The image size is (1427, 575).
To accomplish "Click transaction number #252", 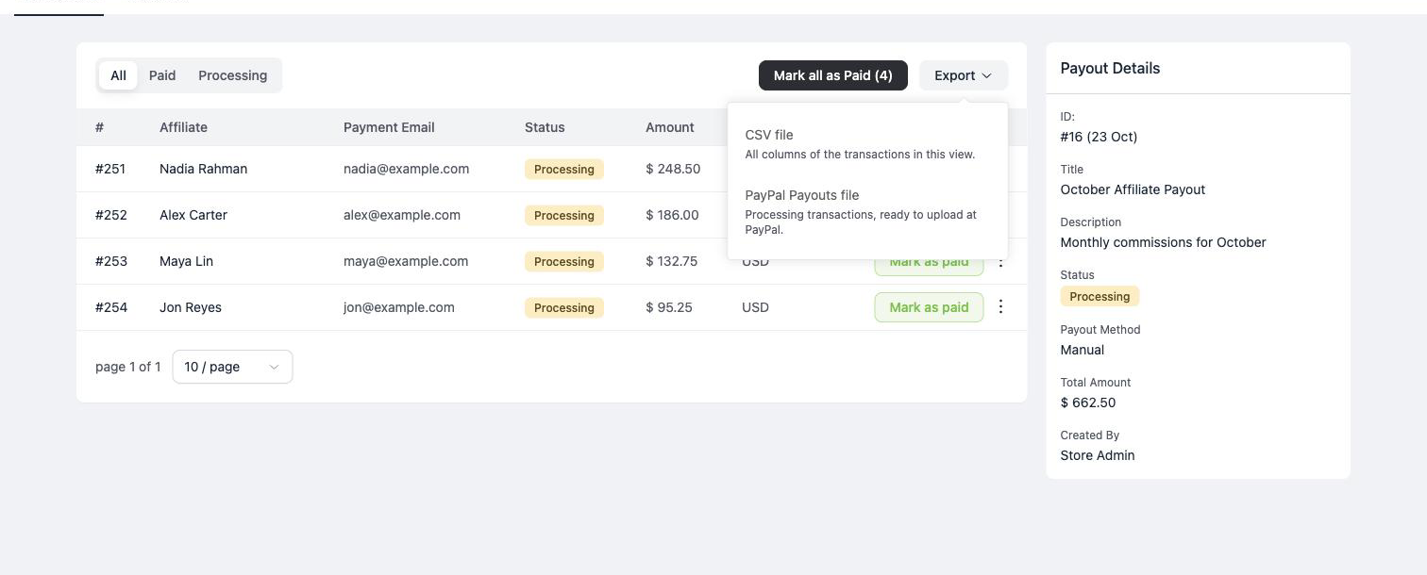I will [111, 215].
